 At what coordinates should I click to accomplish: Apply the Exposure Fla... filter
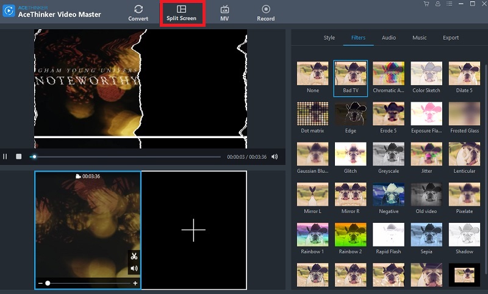[x=426, y=118]
